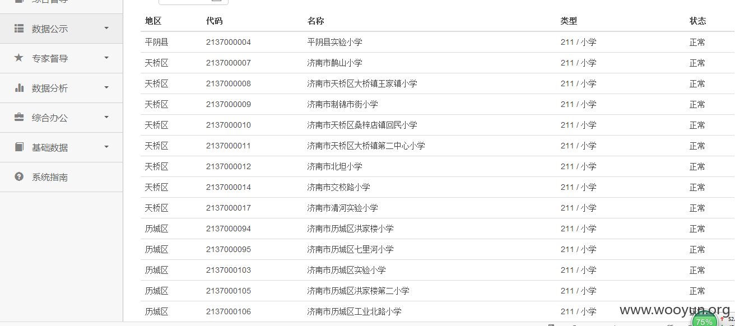This screenshot has width=735, height=326.
Task: Expand the 综合办公 dropdown arrow
Action: pyautogui.click(x=106, y=117)
